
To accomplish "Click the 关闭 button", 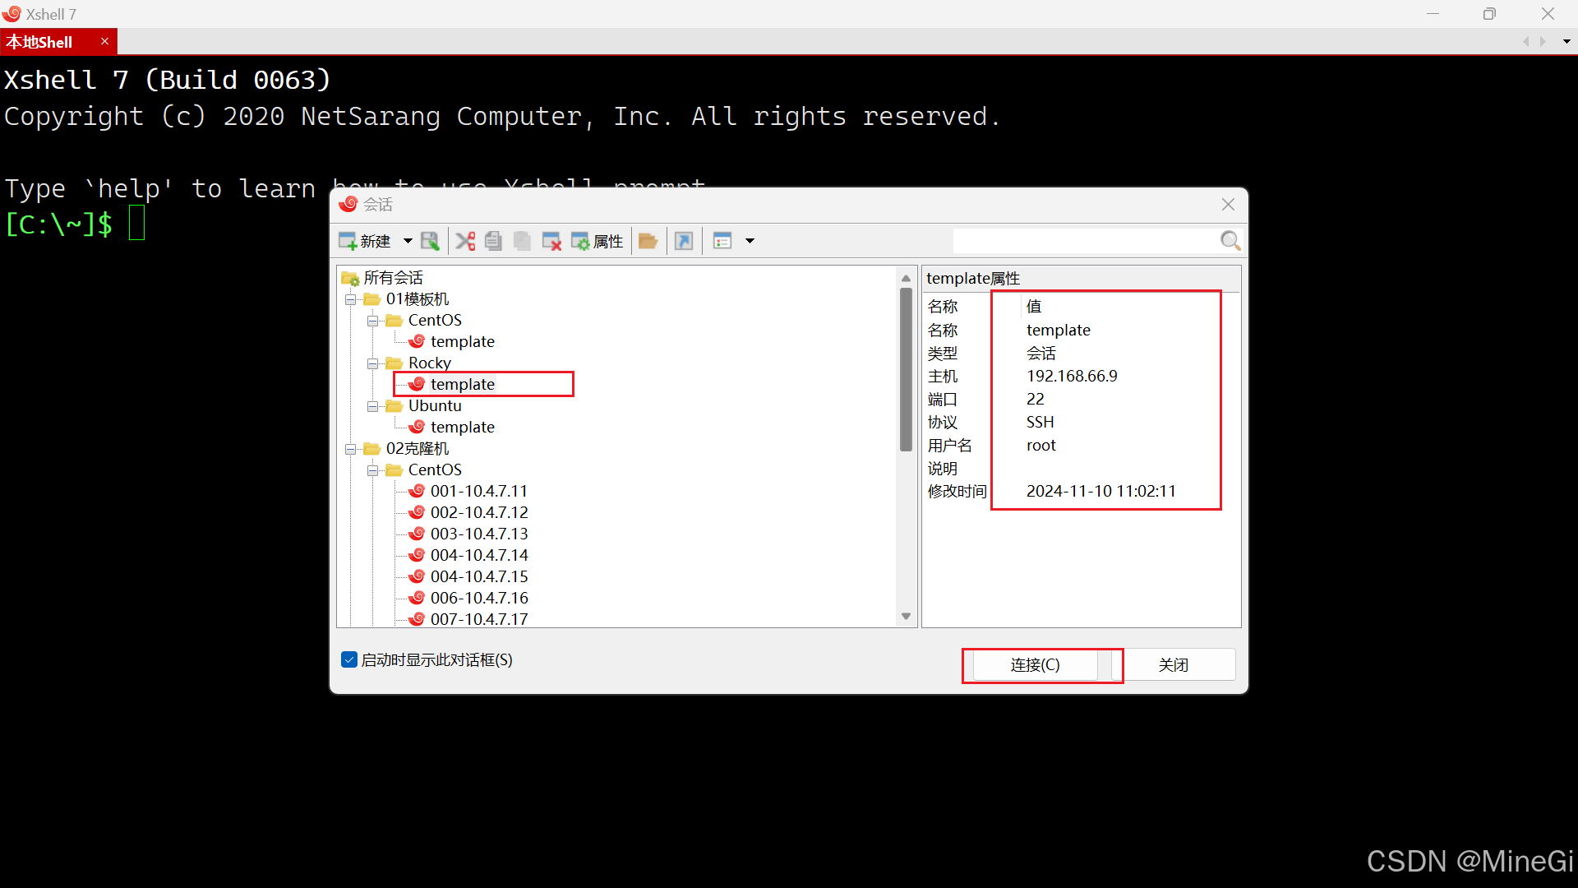I will click(1173, 664).
